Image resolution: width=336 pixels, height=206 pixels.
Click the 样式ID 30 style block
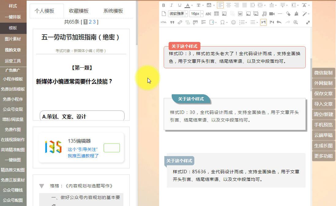[x=235, y=112]
